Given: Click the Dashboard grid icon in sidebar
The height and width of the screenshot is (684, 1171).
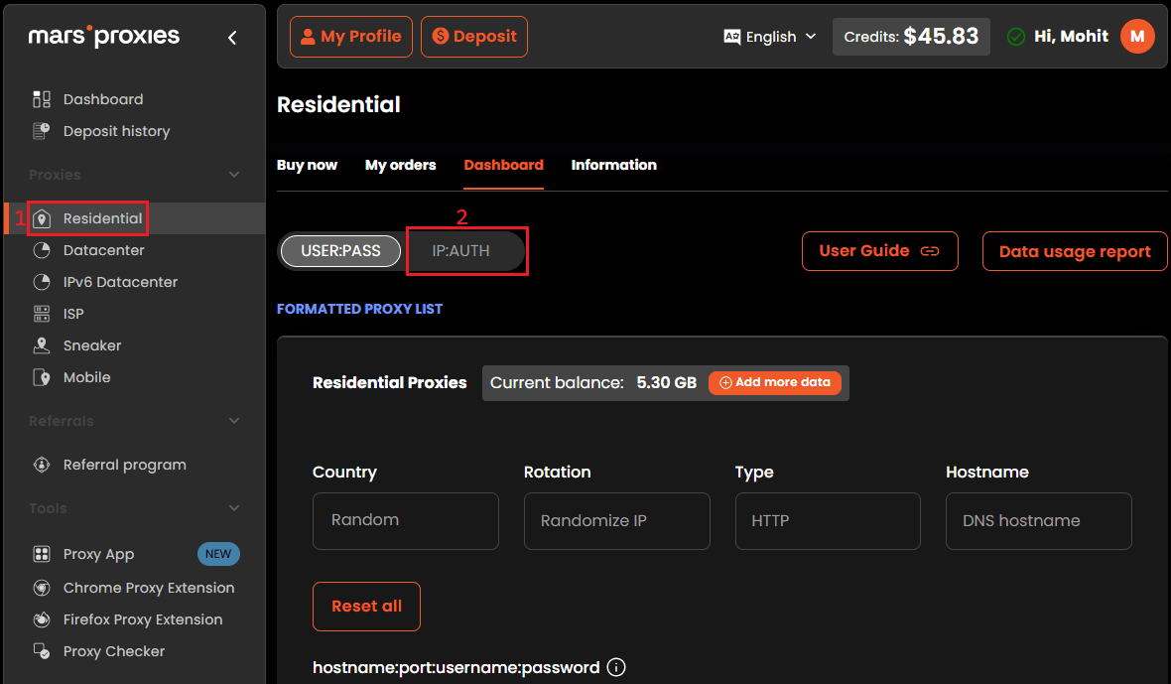Looking at the screenshot, I should (x=42, y=99).
